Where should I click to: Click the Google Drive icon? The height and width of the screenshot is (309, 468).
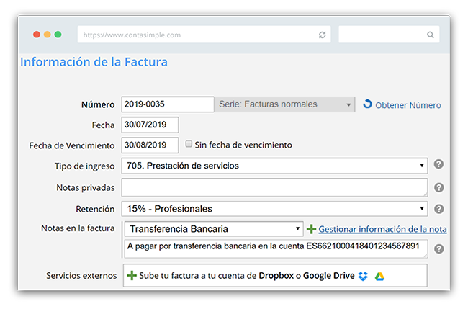tap(379, 276)
